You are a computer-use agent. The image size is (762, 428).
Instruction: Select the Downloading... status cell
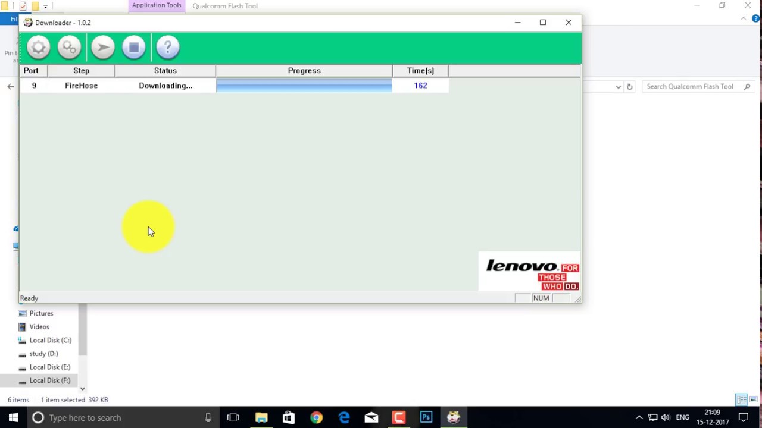(x=165, y=86)
